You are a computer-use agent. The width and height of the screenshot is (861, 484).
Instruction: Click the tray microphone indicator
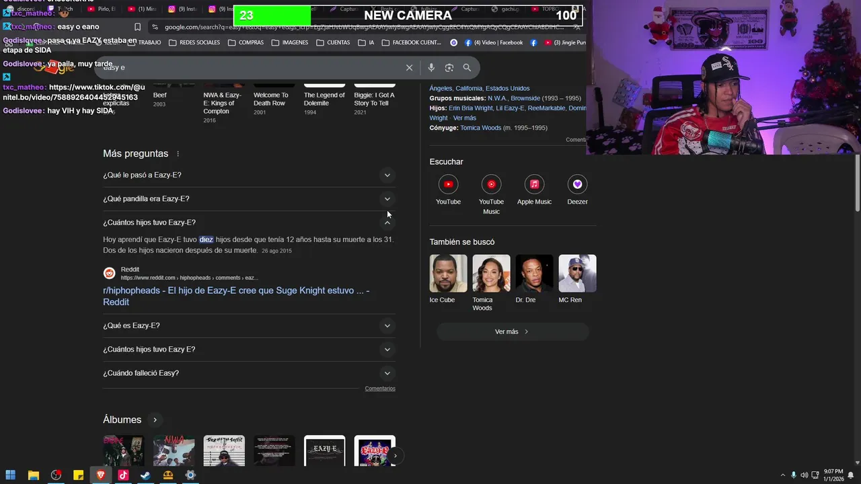click(x=794, y=475)
